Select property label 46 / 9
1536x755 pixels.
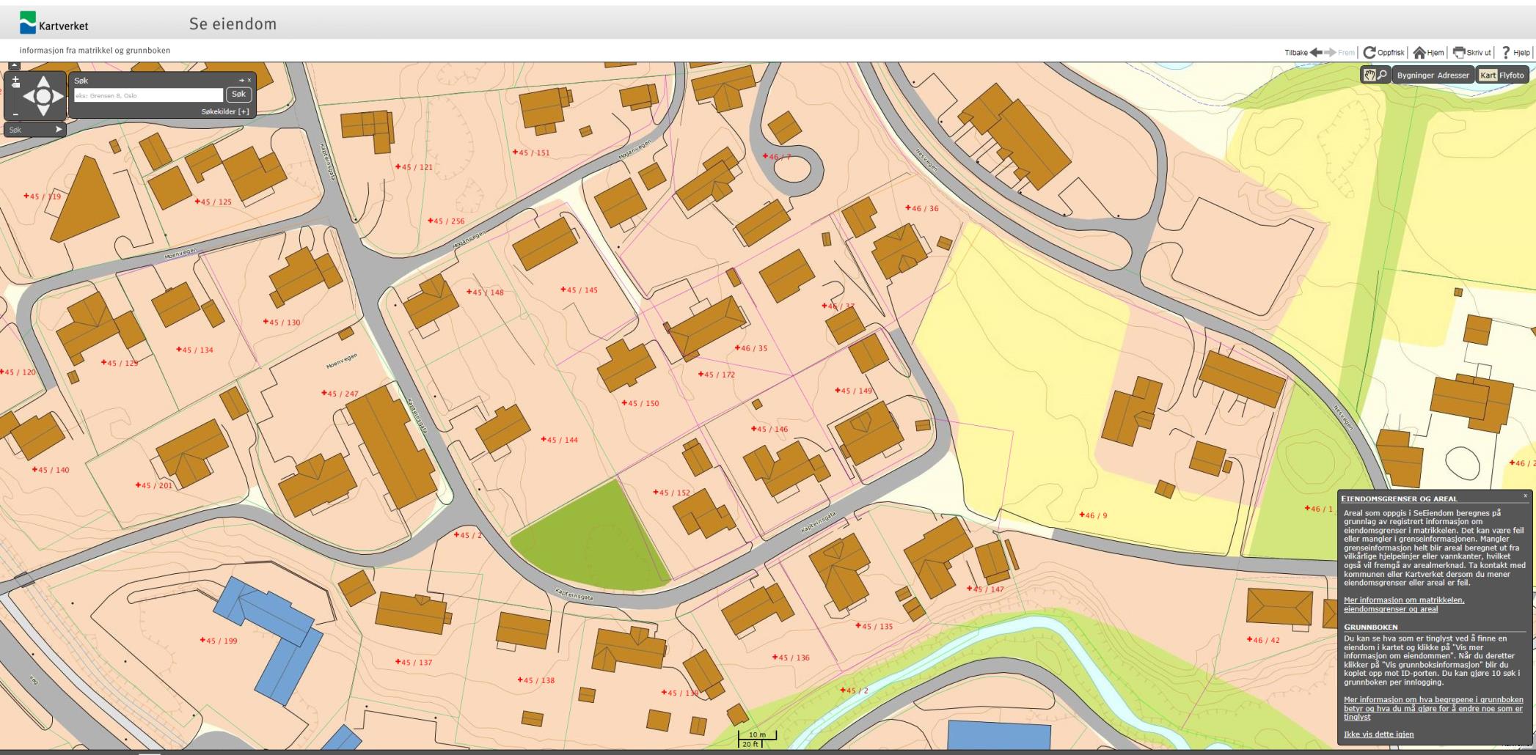pos(1094,515)
